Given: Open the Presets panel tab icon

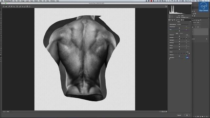Looking at the screenshot, I should (183, 20).
